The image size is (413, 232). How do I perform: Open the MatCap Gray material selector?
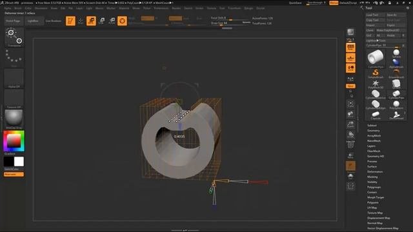14,119
